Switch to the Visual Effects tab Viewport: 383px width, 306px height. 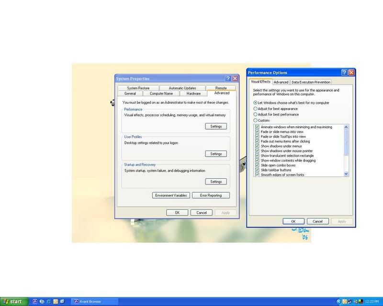click(x=260, y=81)
